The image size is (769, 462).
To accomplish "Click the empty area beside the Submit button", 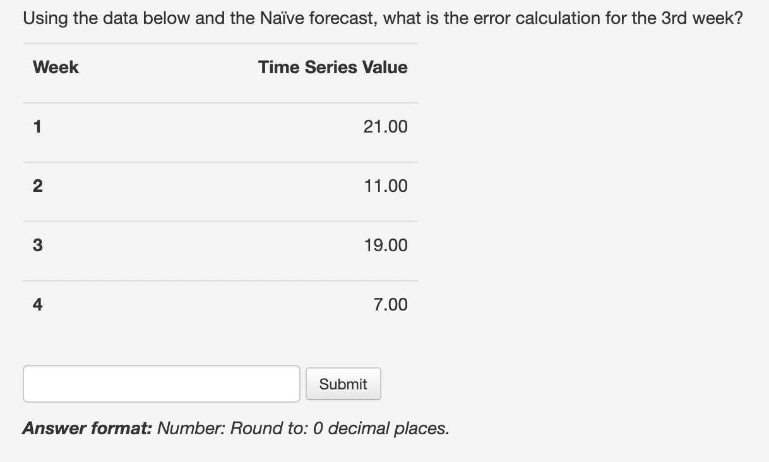I will [x=474, y=383].
